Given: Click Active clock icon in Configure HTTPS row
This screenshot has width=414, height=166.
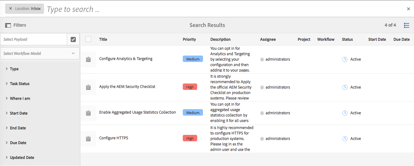Looking at the screenshot, I should [x=345, y=139].
